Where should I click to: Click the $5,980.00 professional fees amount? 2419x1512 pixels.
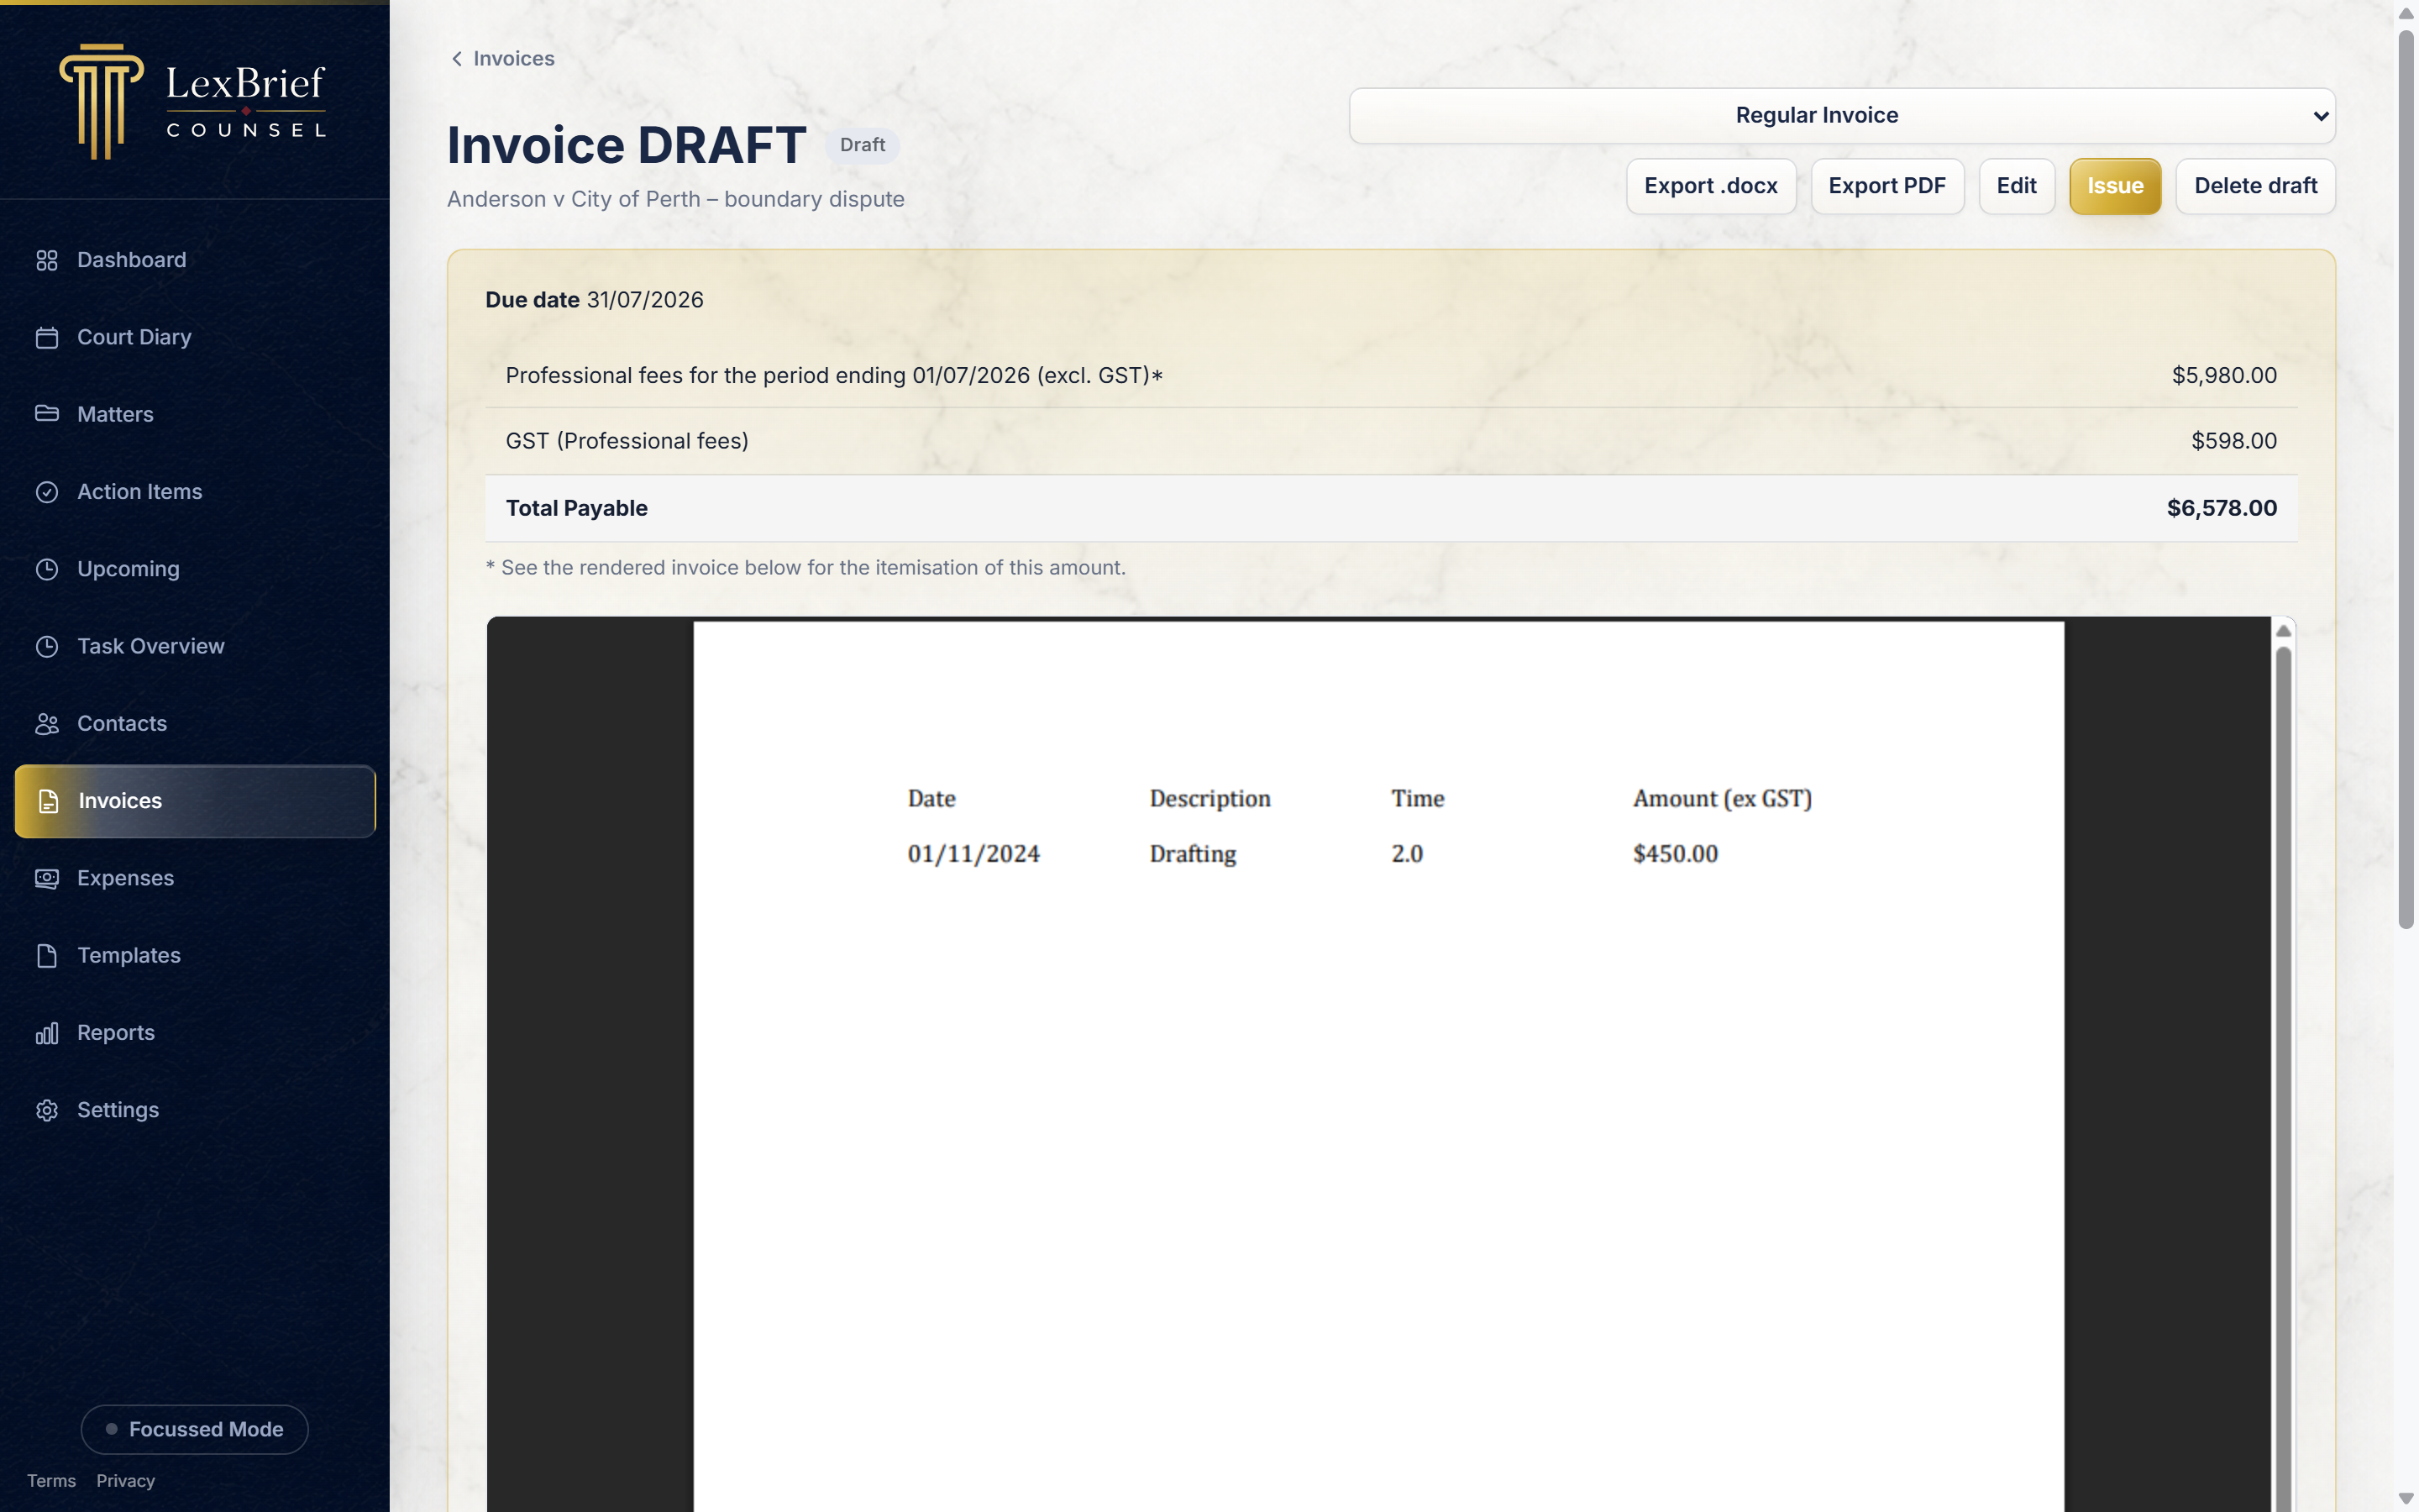pyautogui.click(x=2223, y=375)
